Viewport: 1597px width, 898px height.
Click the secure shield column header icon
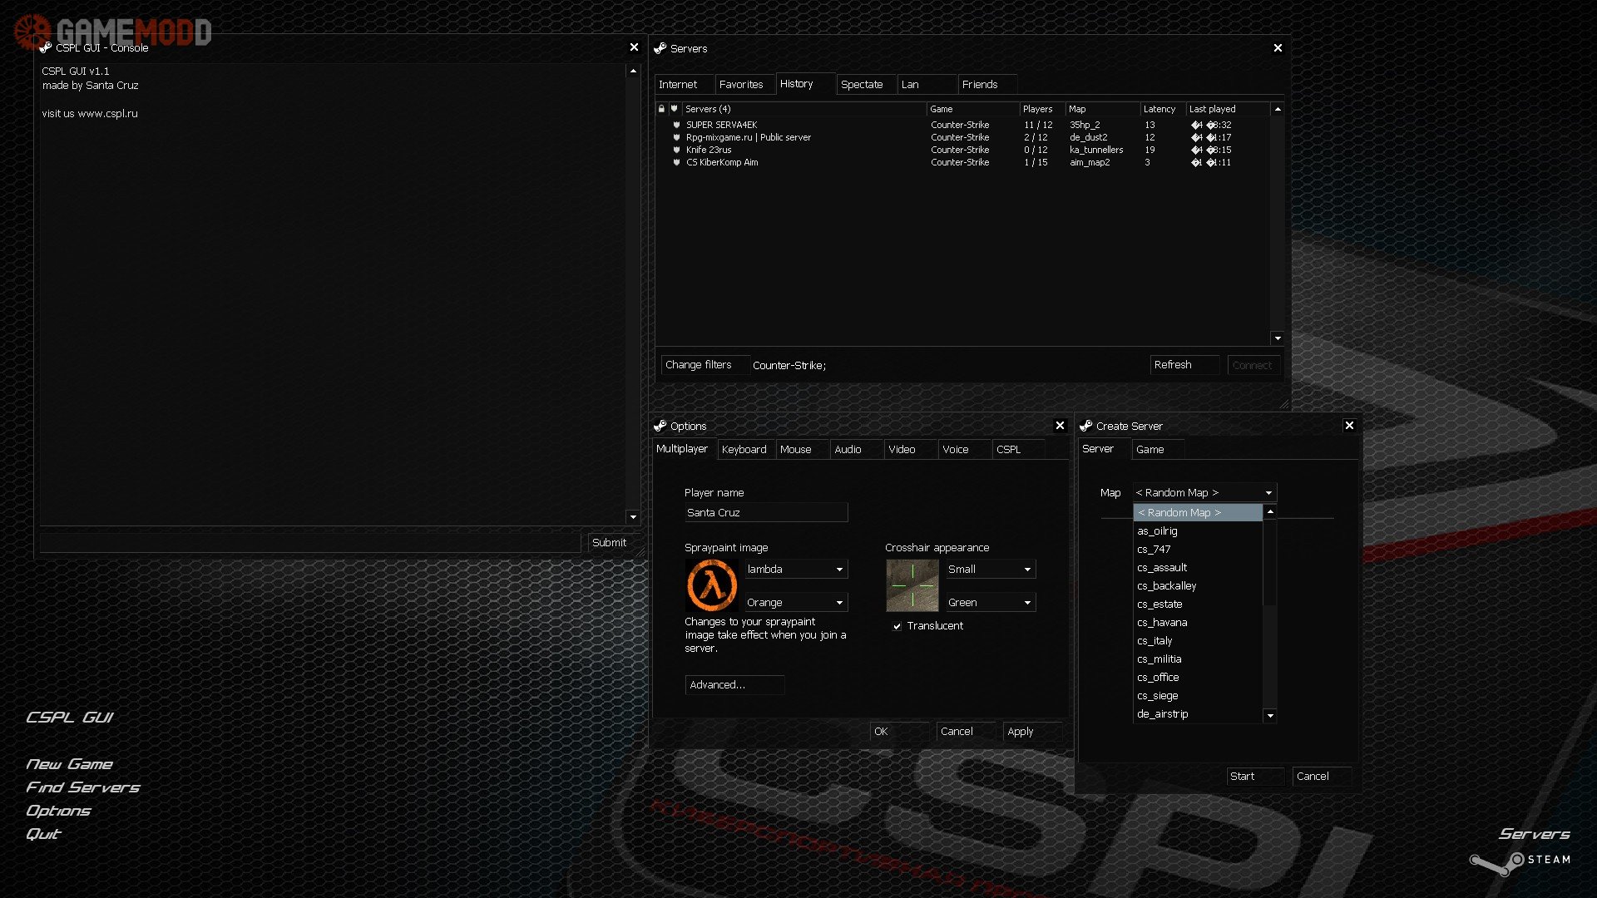click(675, 109)
